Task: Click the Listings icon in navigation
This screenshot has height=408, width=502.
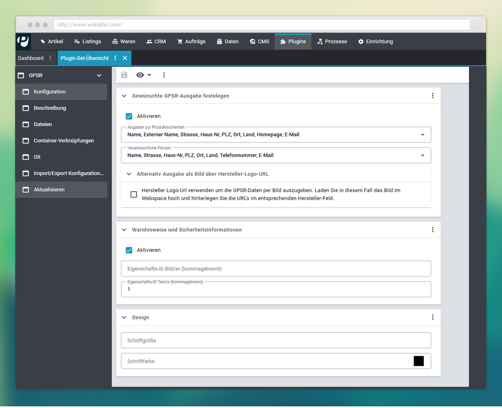Action: pyautogui.click(x=77, y=42)
